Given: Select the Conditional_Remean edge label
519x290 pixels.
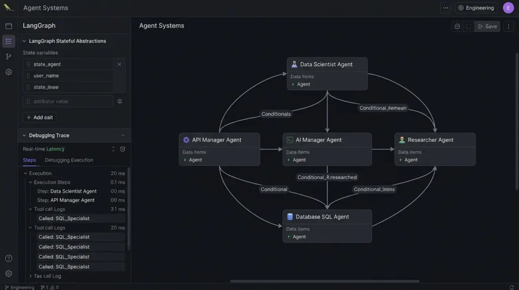Looking at the screenshot, I should [383, 108].
